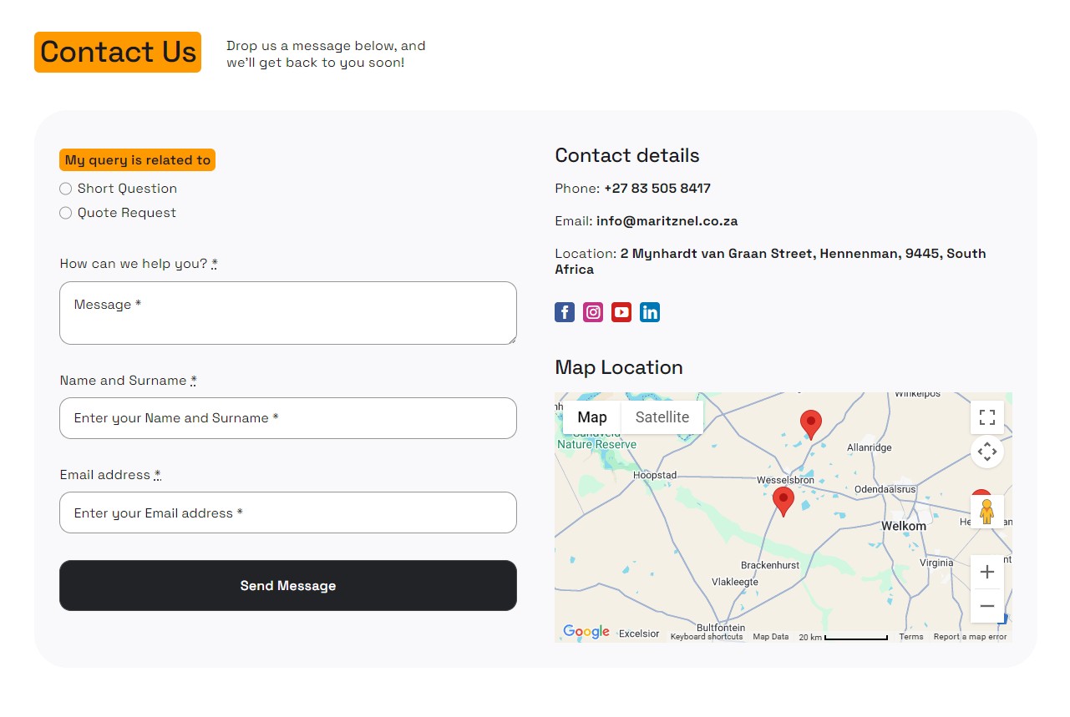Click the phone number +27 83 505 8417
Screen dimensions: 1070x717
click(657, 189)
